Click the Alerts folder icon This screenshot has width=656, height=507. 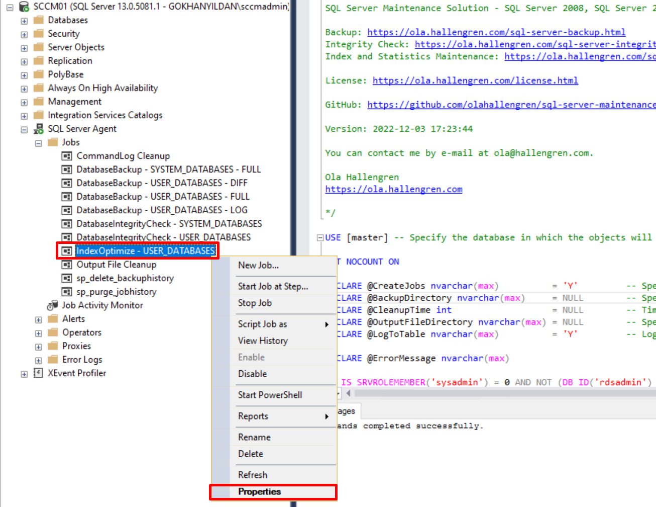click(x=53, y=319)
